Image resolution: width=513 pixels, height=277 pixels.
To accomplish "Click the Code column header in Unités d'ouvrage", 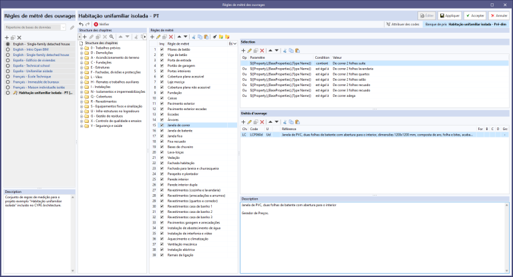I will (x=256, y=129).
